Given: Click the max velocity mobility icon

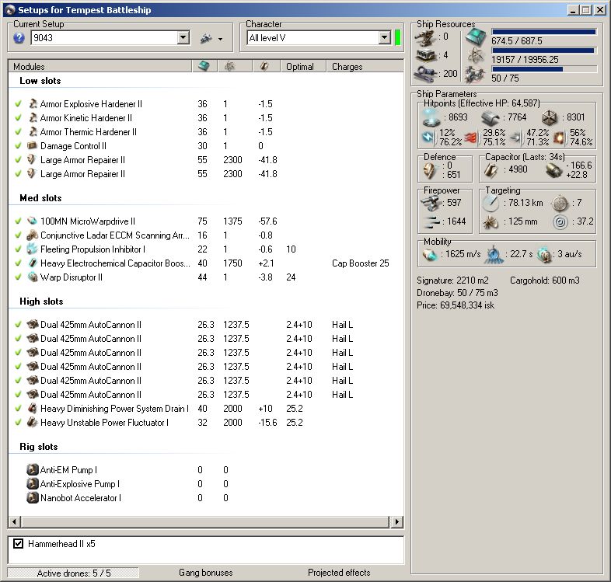Looking at the screenshot, I should pyautogui.click(x=430, y=254).
